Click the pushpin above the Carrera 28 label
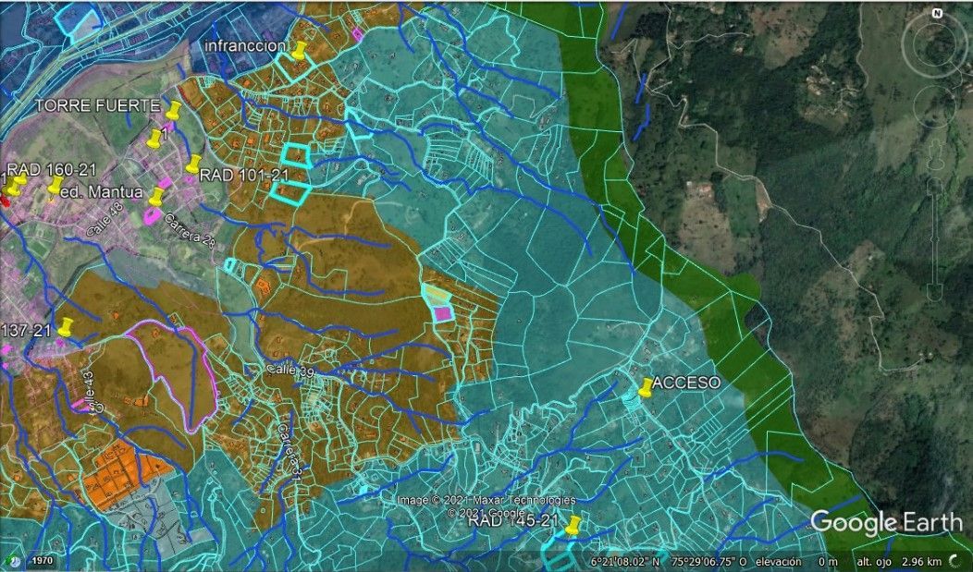 pyautogui.click(x=155, y=197)
